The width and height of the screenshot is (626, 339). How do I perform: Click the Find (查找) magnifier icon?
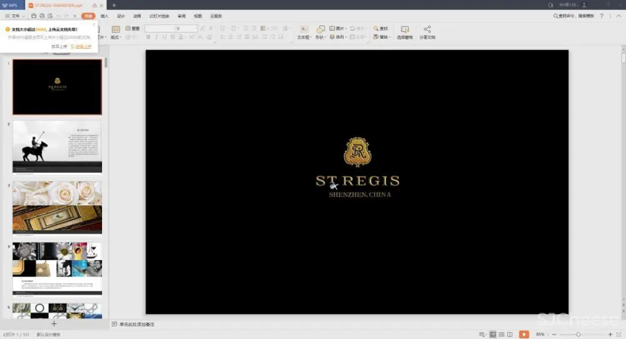pos(376,29)
